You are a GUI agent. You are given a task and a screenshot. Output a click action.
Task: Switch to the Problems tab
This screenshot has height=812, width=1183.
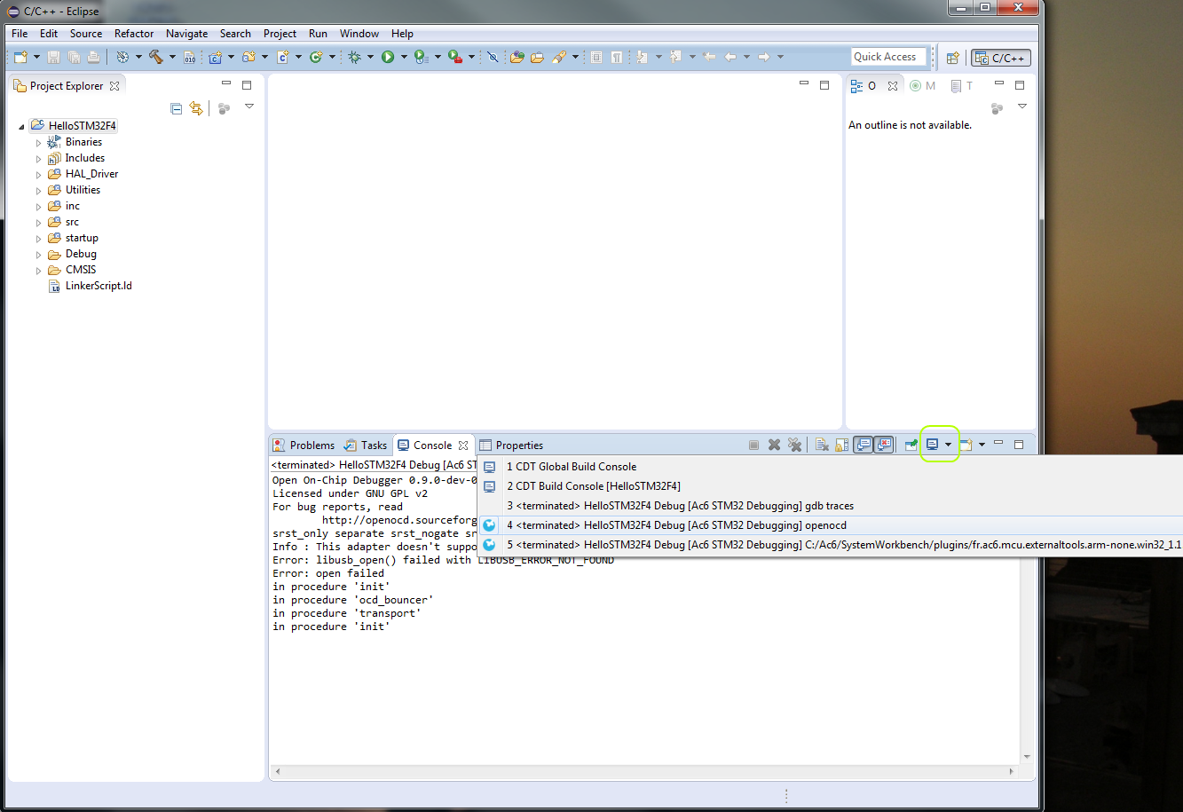[x=304, y=445]
